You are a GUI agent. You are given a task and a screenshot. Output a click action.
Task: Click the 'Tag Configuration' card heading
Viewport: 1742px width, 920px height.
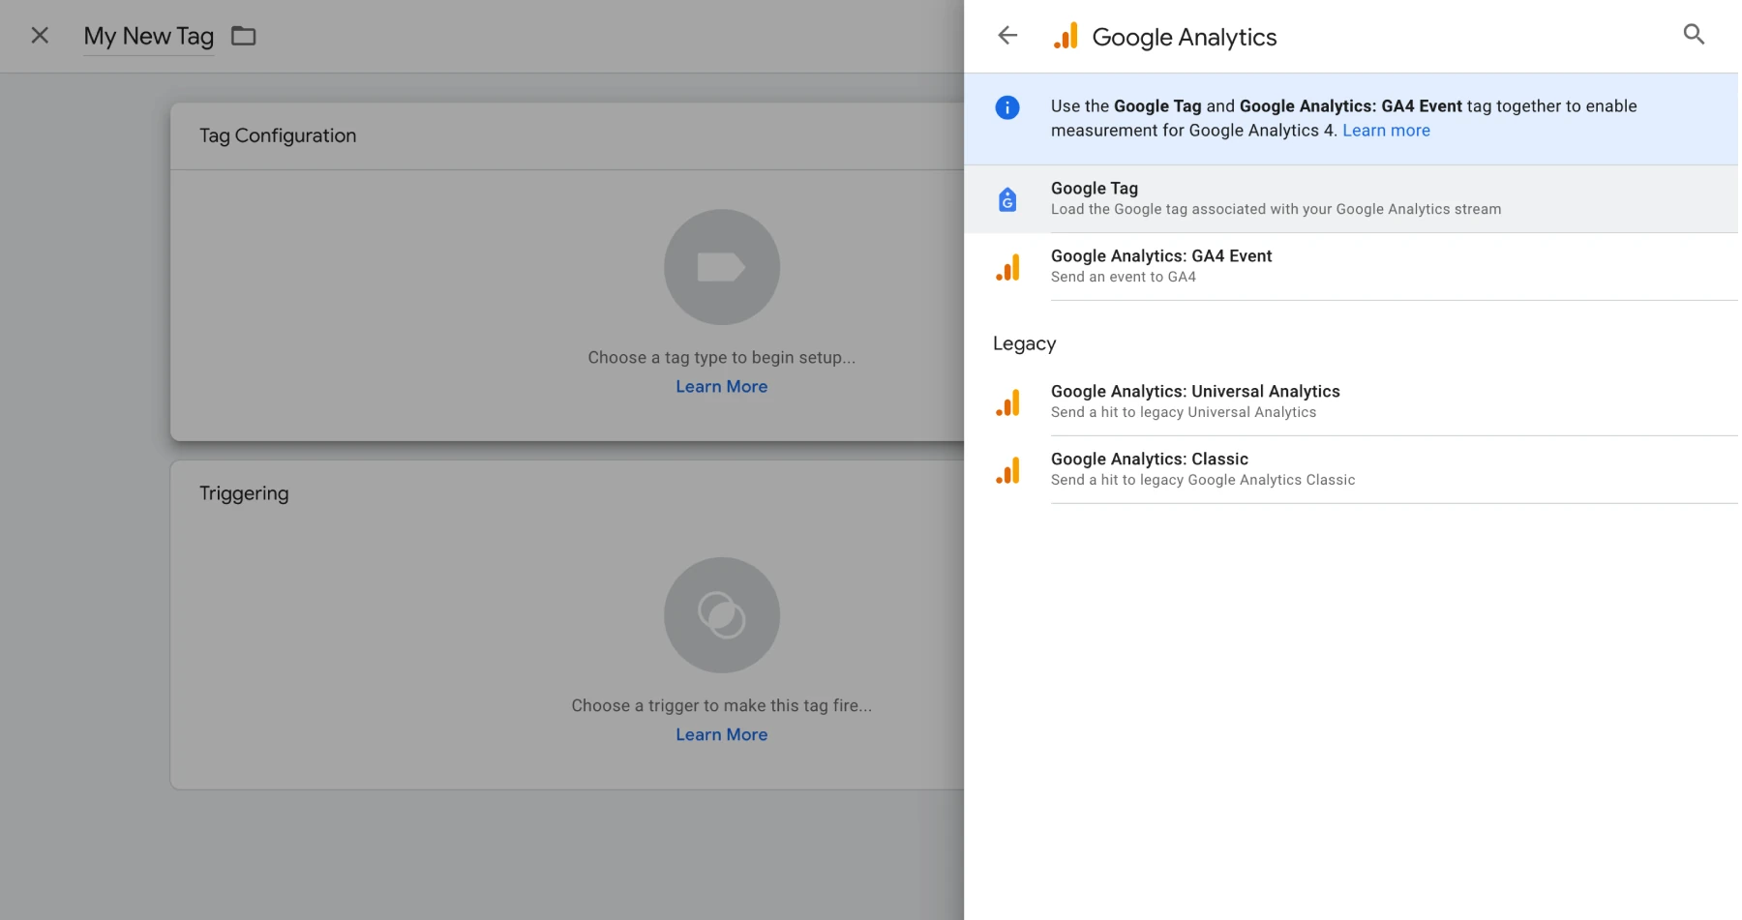click(x=278, y=135)
